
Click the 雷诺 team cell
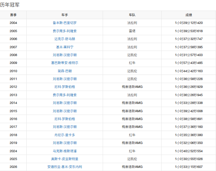pos(132,31)
